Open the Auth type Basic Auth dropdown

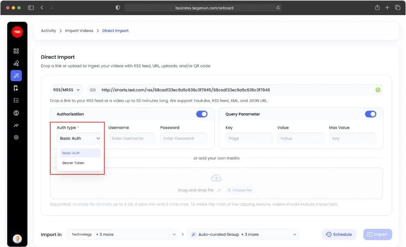coord(80,139)
